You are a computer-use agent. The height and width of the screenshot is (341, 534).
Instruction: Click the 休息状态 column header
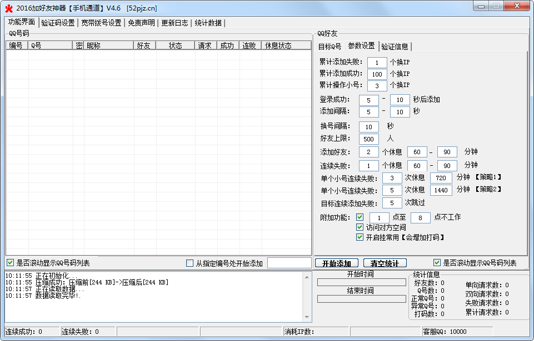point(286,45)
